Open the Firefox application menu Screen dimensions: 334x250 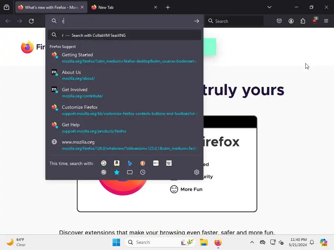(326, 21)
